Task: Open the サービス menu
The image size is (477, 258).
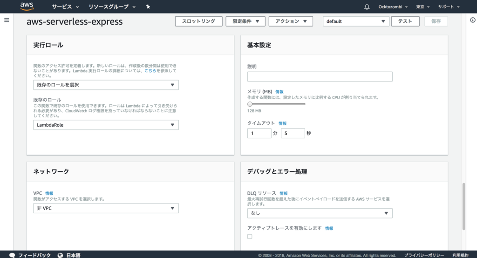Action: (65, 7)
